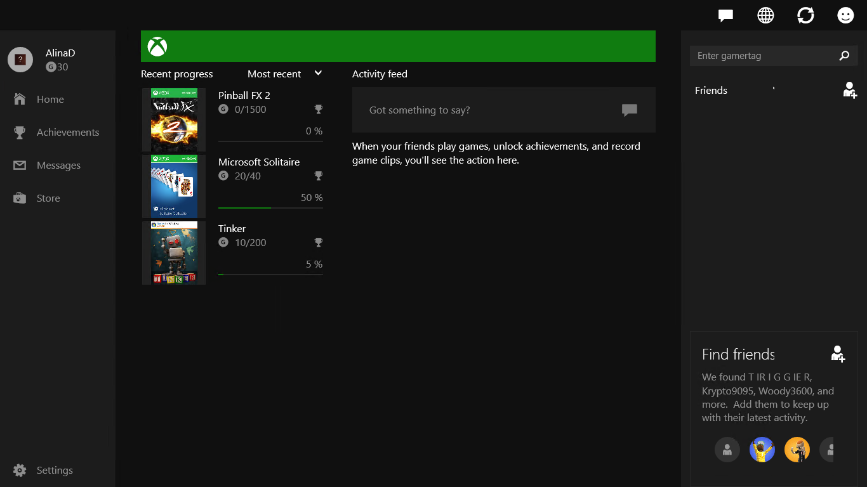Click the blue suggested friend avatar
Viewport: 867px width, 487px height.
pyautogui.click(x=762, y=450)
